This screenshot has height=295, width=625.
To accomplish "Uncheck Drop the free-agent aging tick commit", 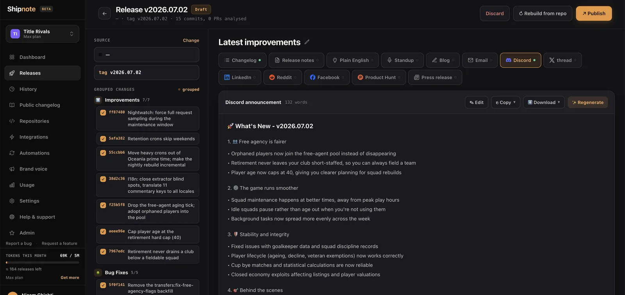I will tap(103, 205).
